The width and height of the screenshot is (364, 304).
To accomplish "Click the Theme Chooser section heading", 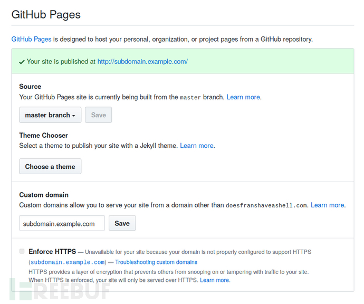I will pos(44,135).
